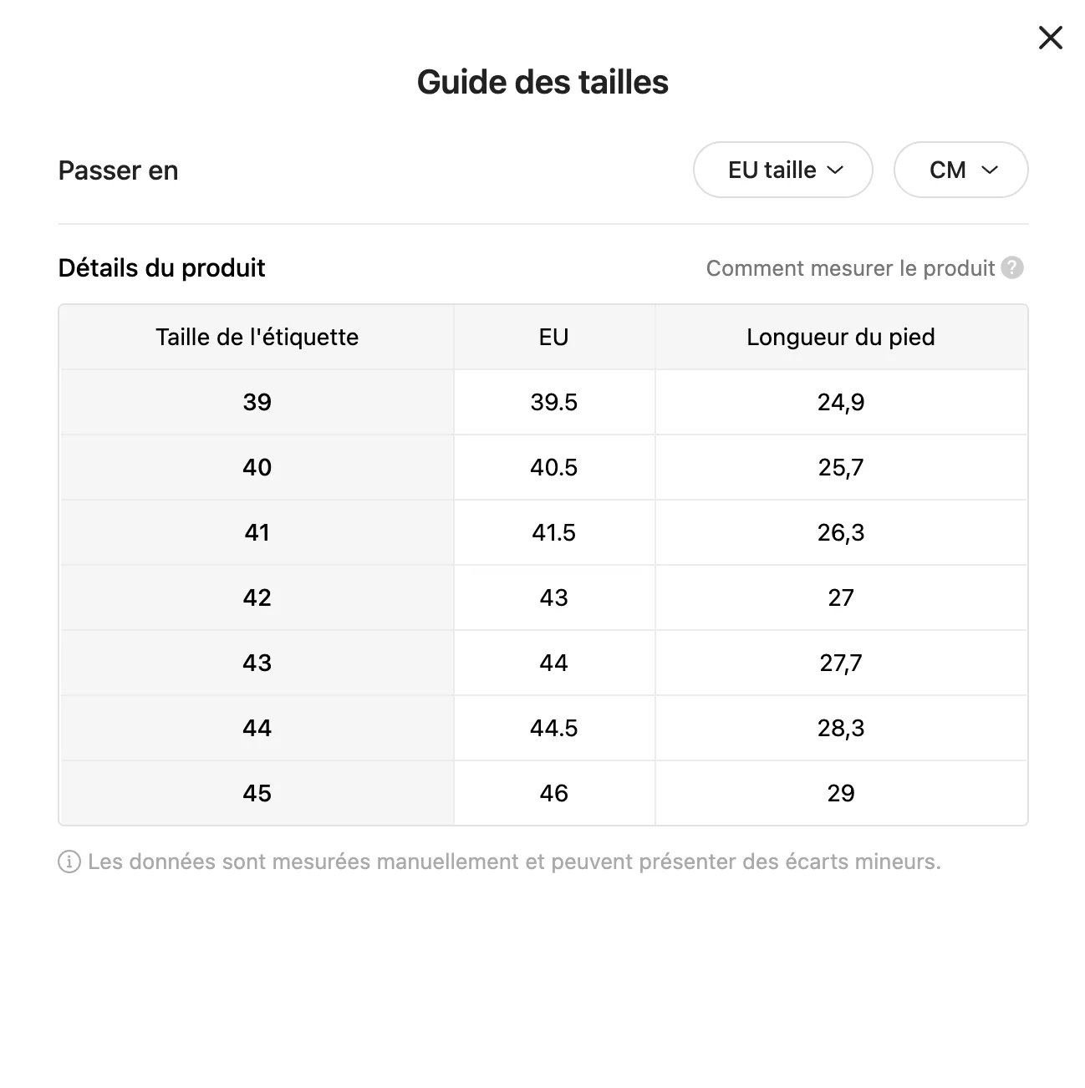This screenshot has width=1085, height=1088.
Task: Click the disclaimer text about manual measurements
Action: tap(516, 861)
